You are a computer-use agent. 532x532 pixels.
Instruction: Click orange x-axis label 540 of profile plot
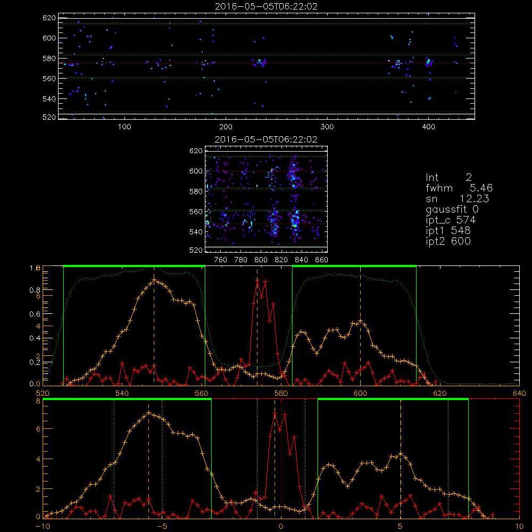(122, 394)
